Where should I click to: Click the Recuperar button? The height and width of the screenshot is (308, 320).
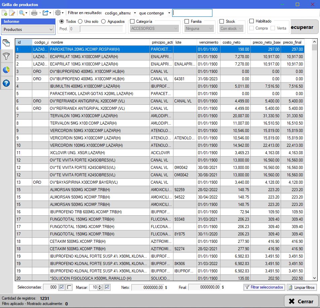click(304, 27)
